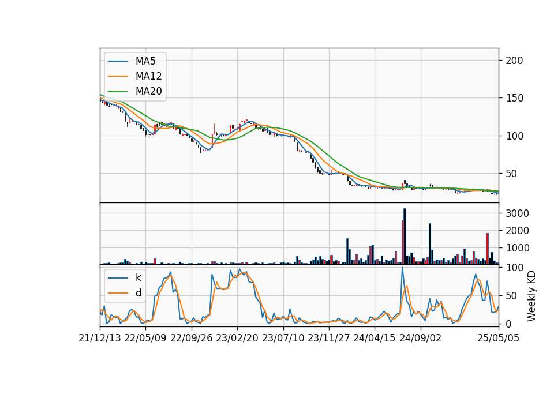
Task: Click the 23/11/27 date tick label
Action: click(x=328, y=339)
